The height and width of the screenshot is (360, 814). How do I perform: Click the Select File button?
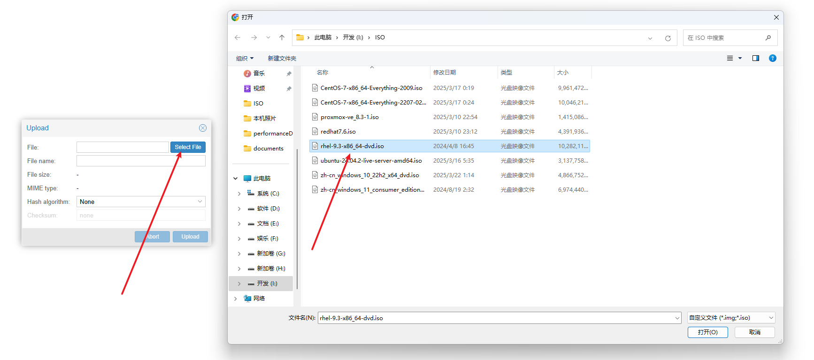188,147
